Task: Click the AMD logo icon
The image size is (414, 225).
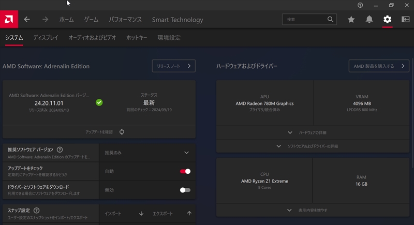Action: 9,19
